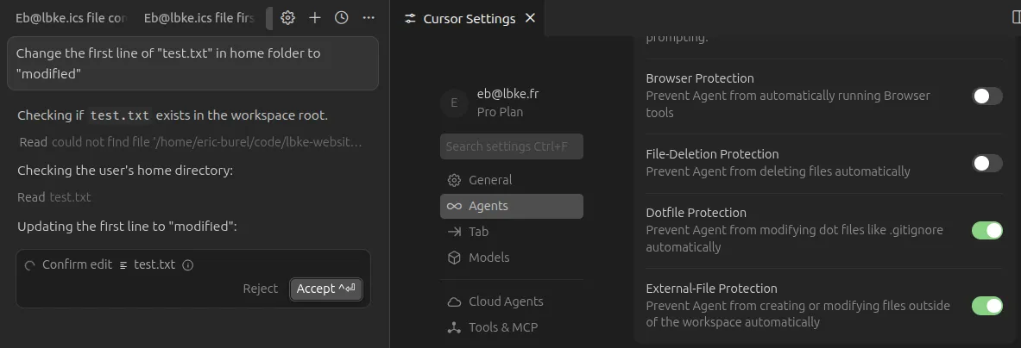The height and width of the screenshot is (348, 1021).
Task: Accept the test.txt edit
Action: [x=325, y=289]
